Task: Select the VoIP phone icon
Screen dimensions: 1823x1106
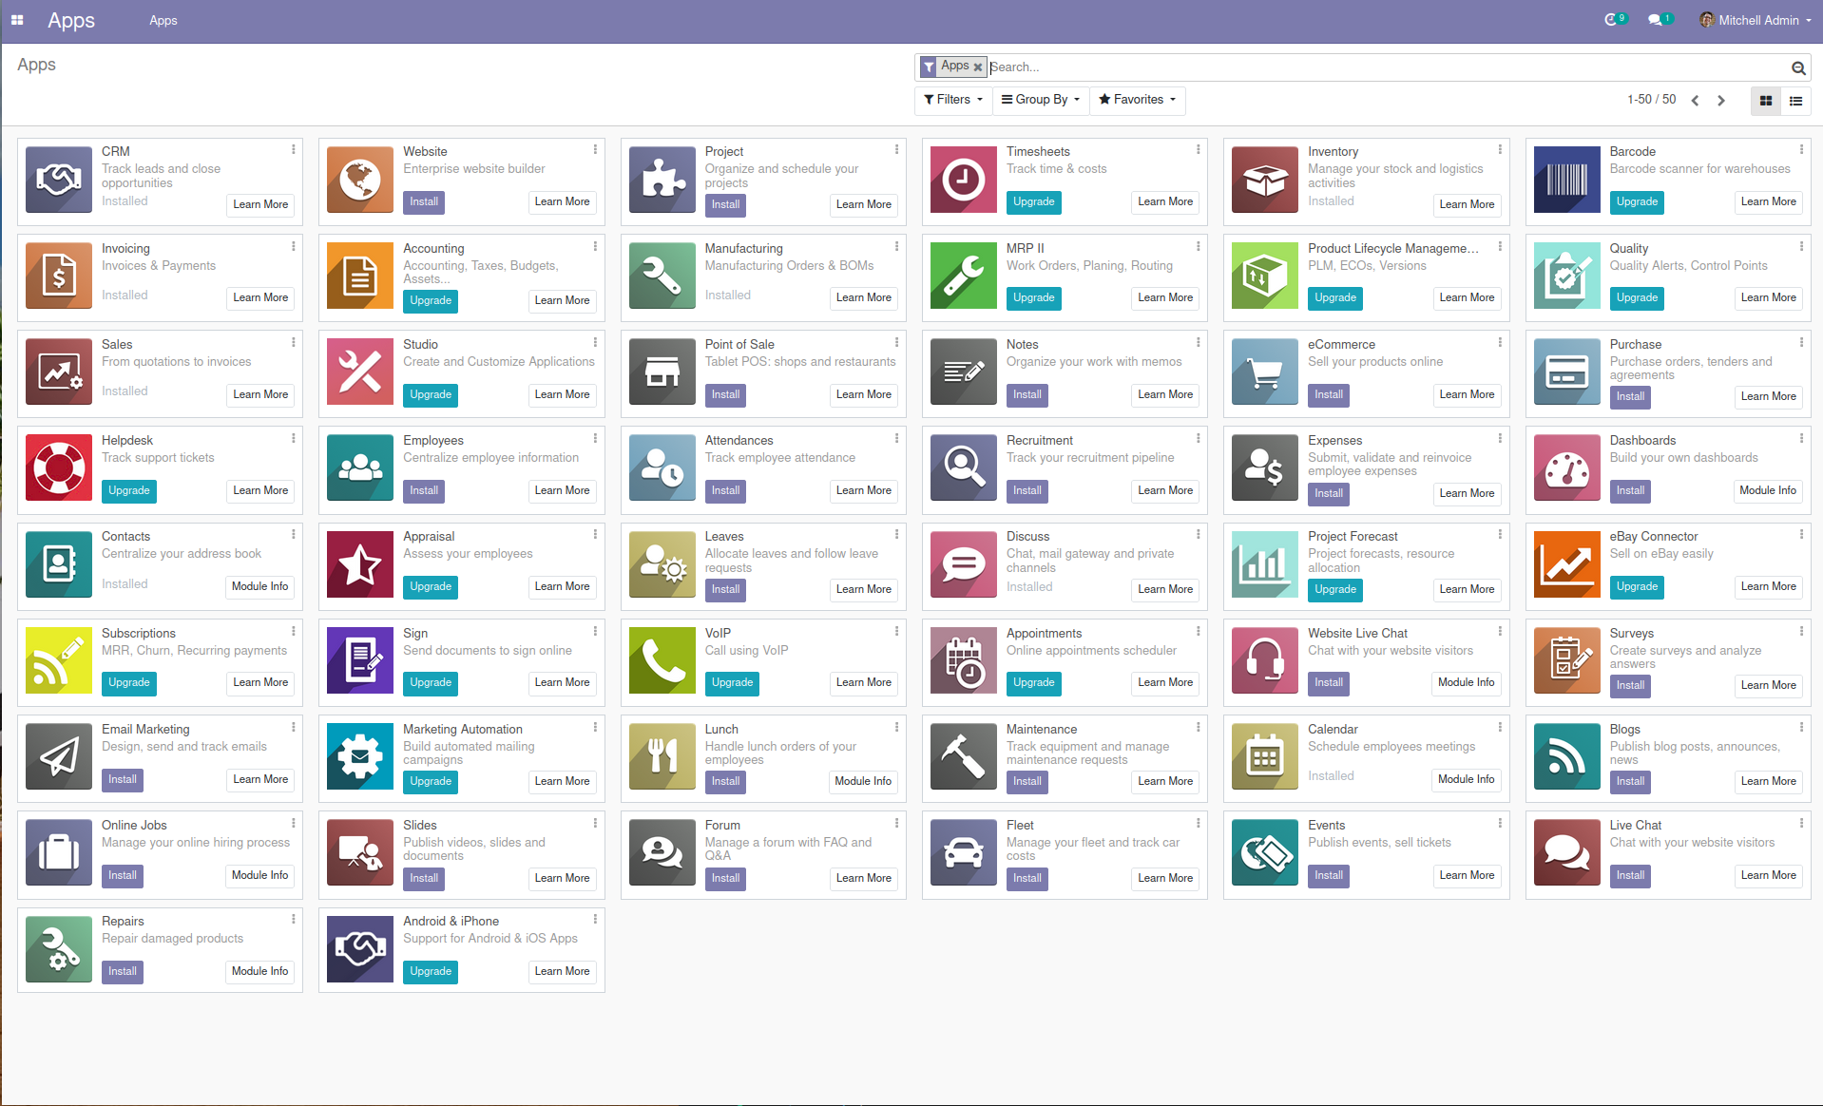Action: click(x=661, y=659)
